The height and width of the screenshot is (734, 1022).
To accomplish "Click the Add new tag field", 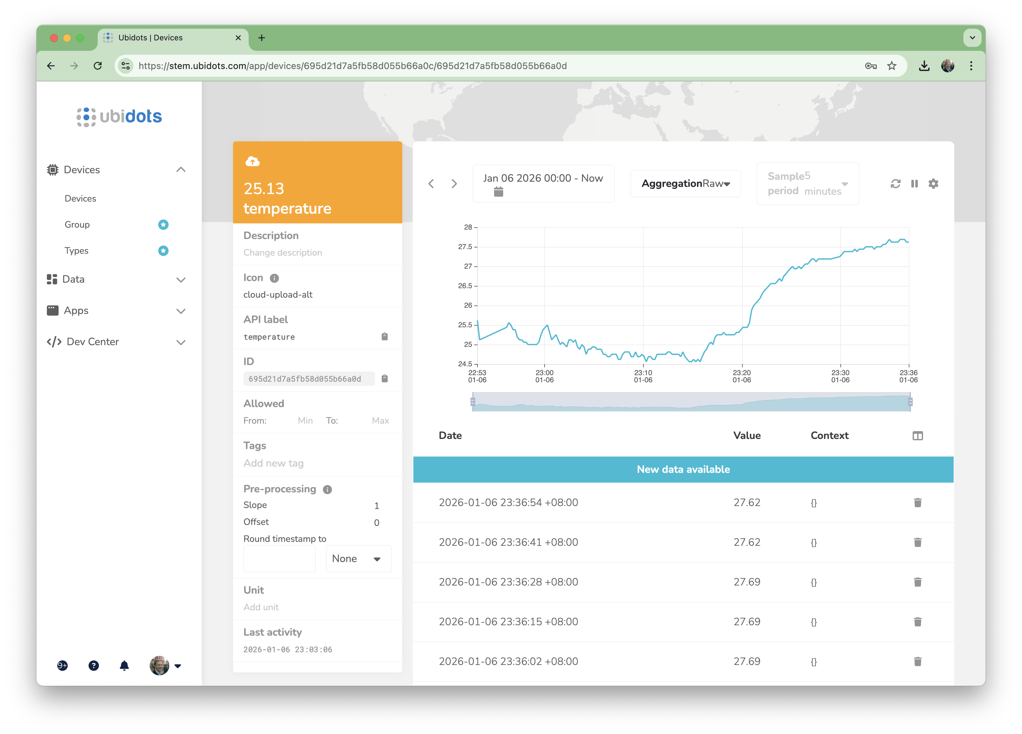I will [273, 463].
